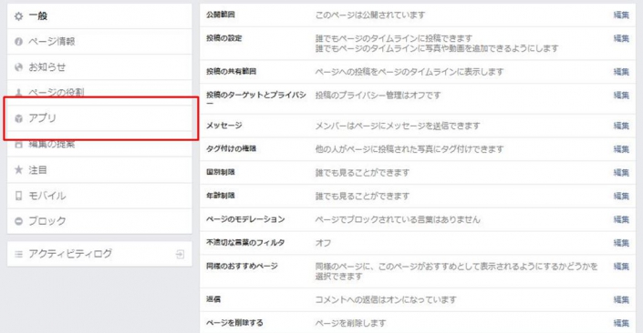Open the 注目 section

pyautogui.click(x=99, y=170)
